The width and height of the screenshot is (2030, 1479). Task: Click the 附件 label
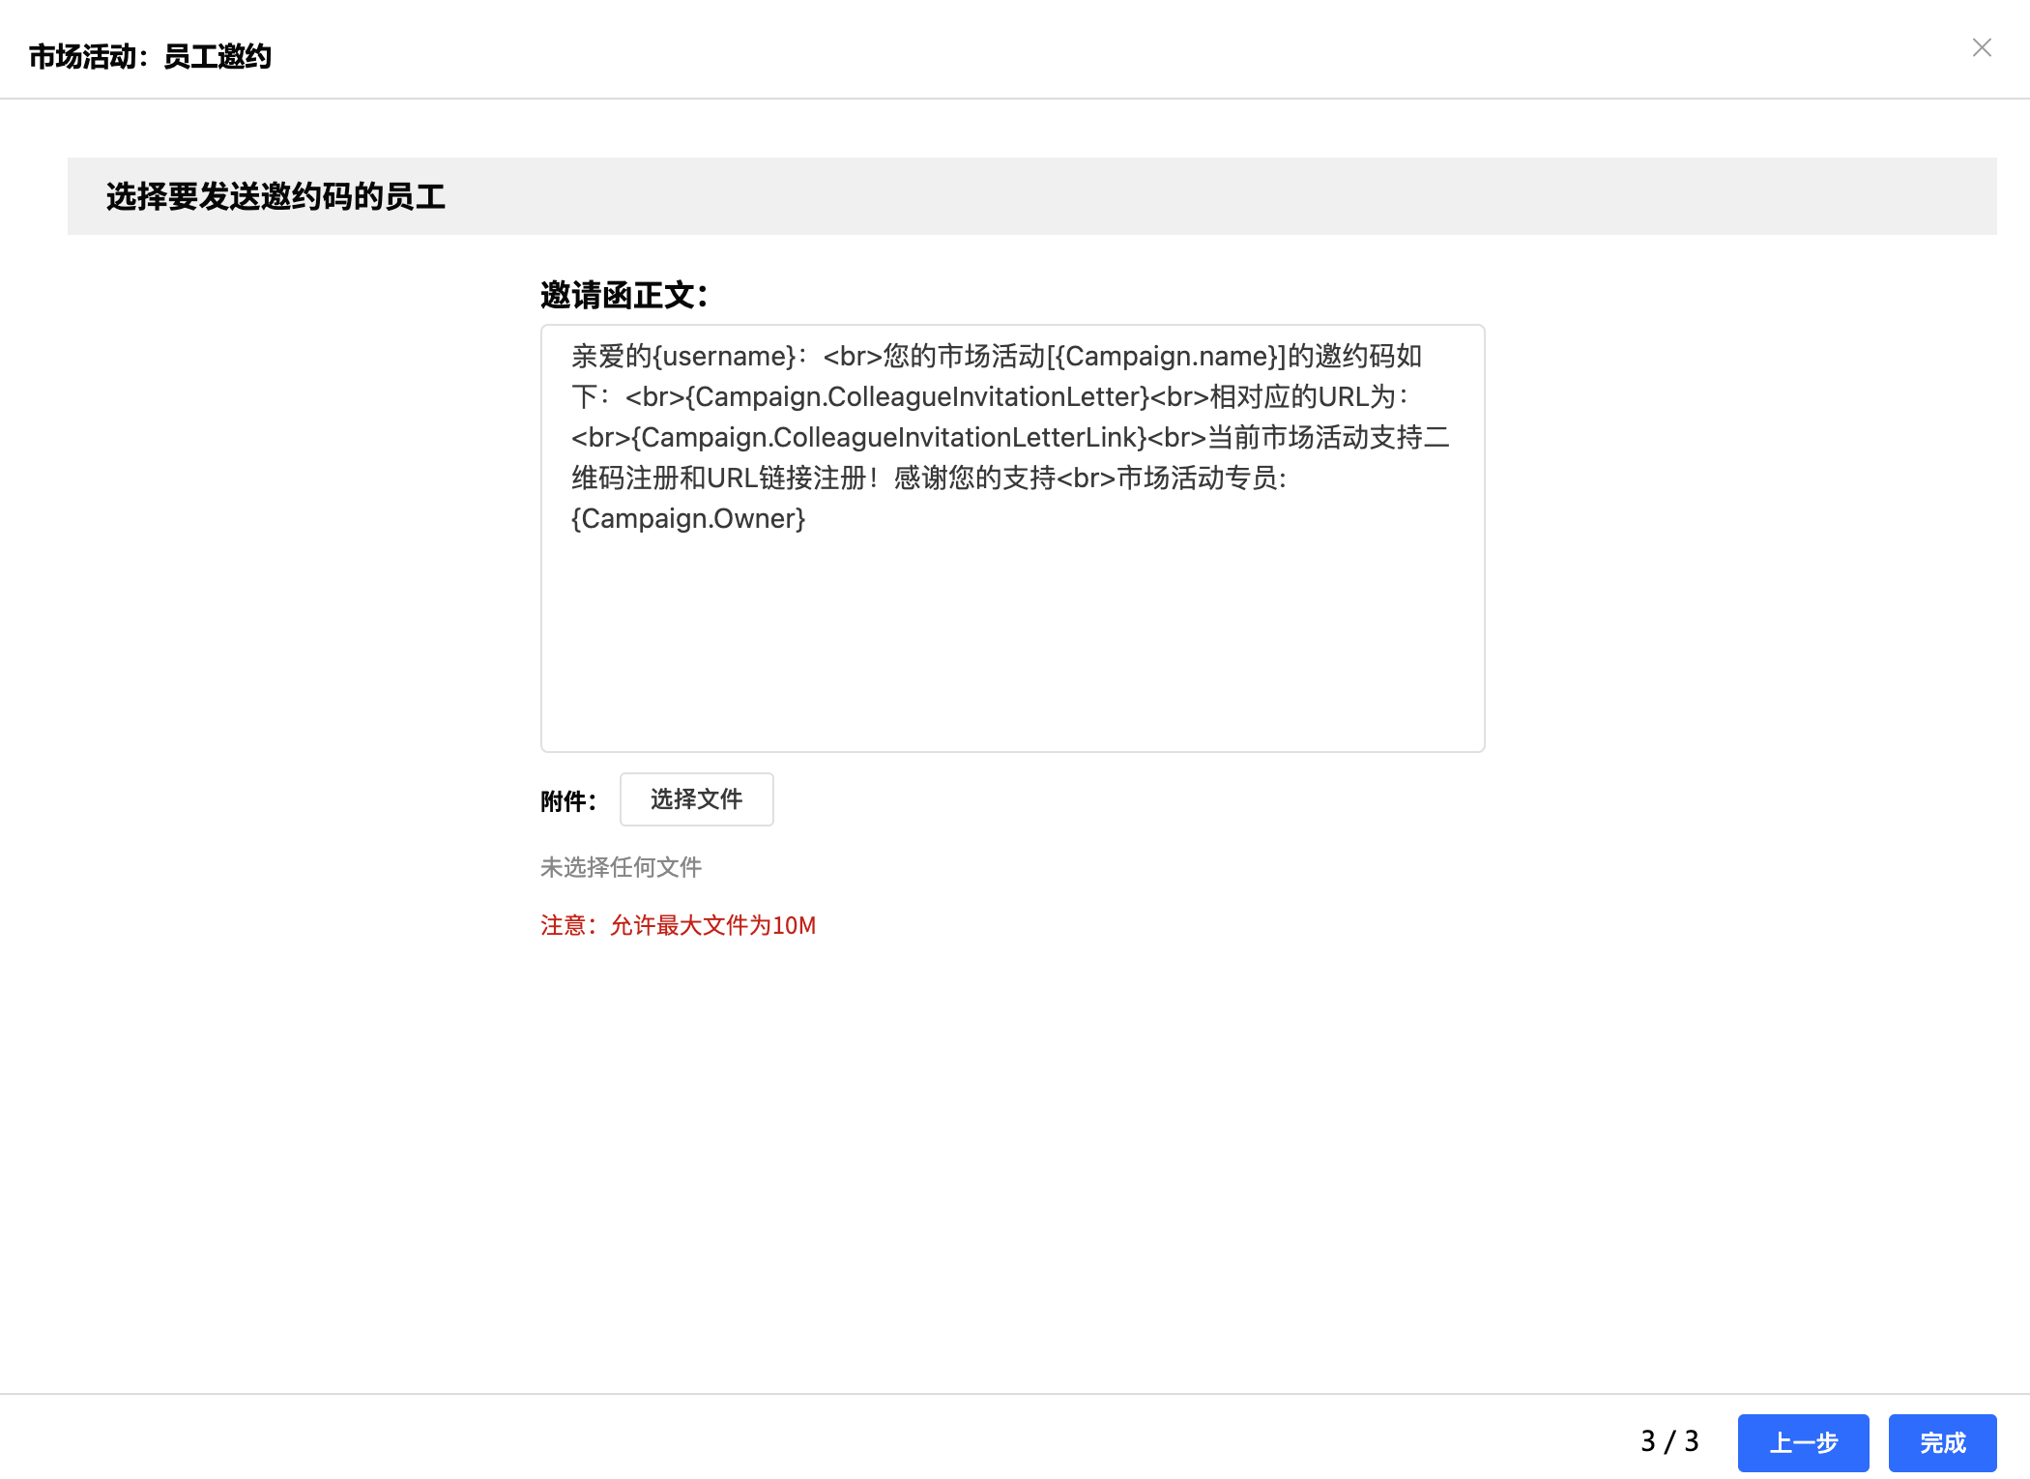pyautogui.click(x=567, y=801)
